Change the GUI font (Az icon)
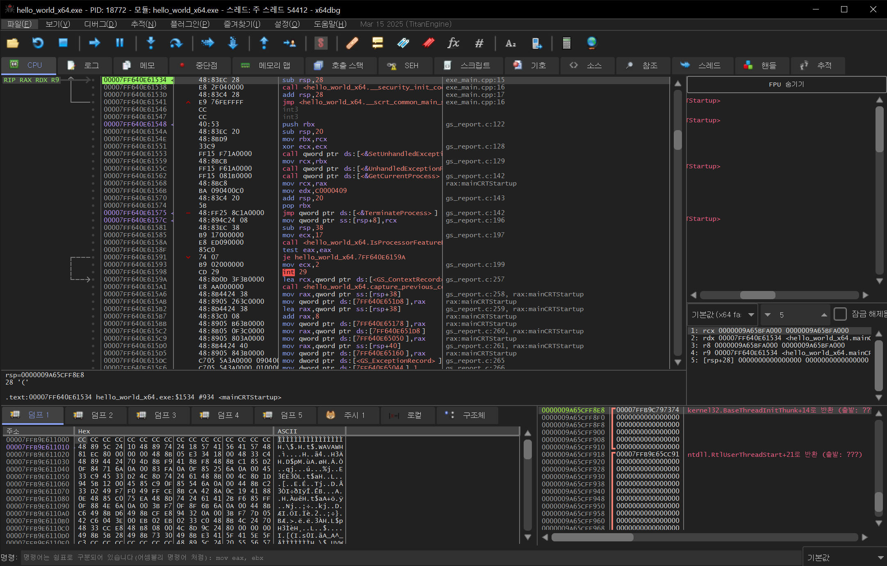 click(510, 43)
